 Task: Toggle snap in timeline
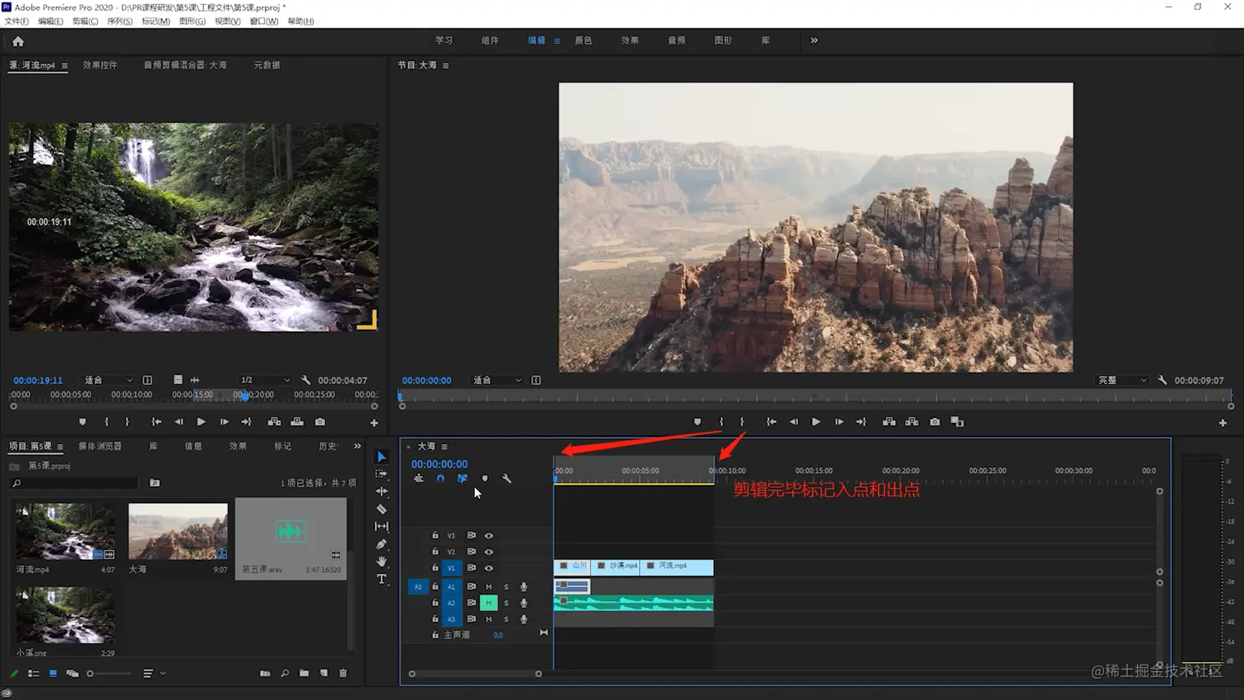pos(440,479)
